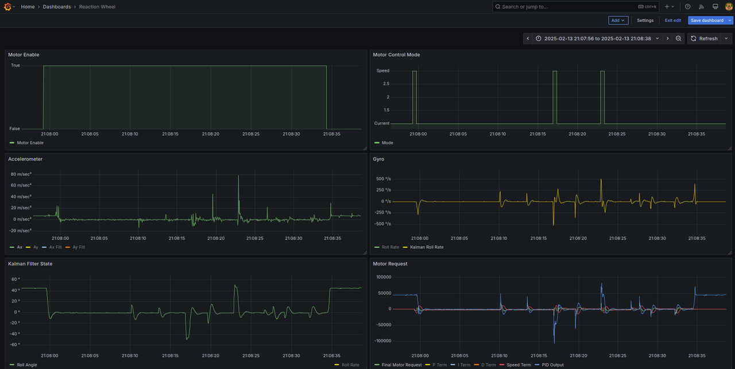
Task: Go to Home breadcrumb
Action: click(28, 7)
